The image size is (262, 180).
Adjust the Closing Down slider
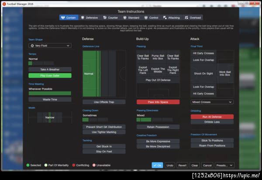click(95, 120)
